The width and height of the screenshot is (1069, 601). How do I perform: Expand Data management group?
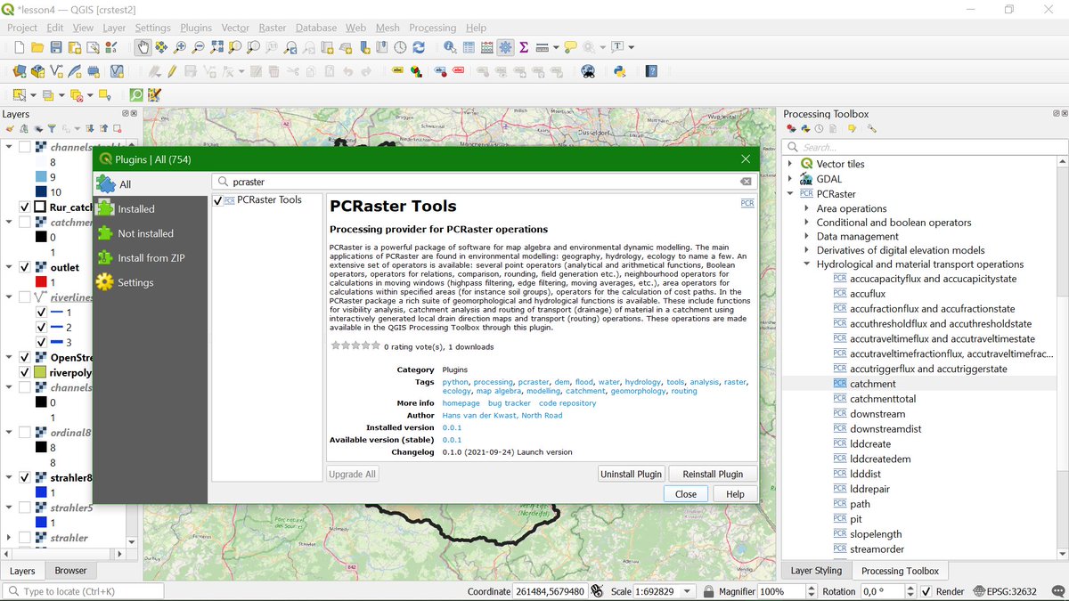807,236
